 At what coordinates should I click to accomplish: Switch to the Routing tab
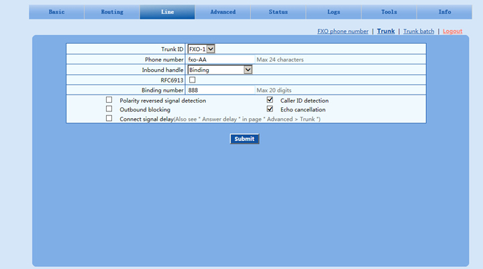[x=112, y=12]
